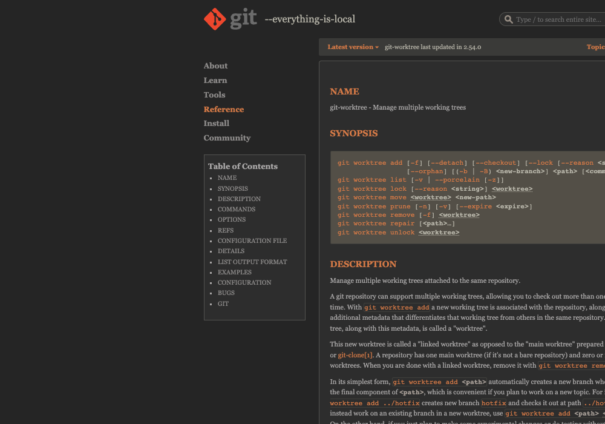Jump to REFS in Table of Contents
The height and width of the screenshot is (424, 605).
(225, 230)
